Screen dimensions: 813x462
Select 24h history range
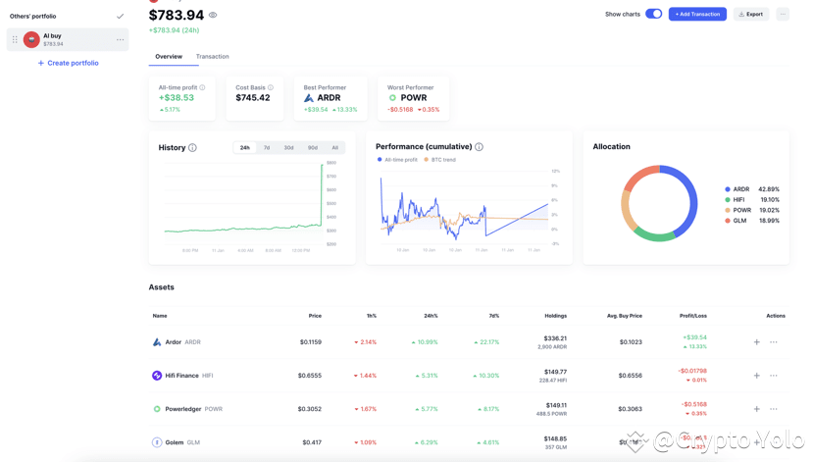tap(245, 148)
